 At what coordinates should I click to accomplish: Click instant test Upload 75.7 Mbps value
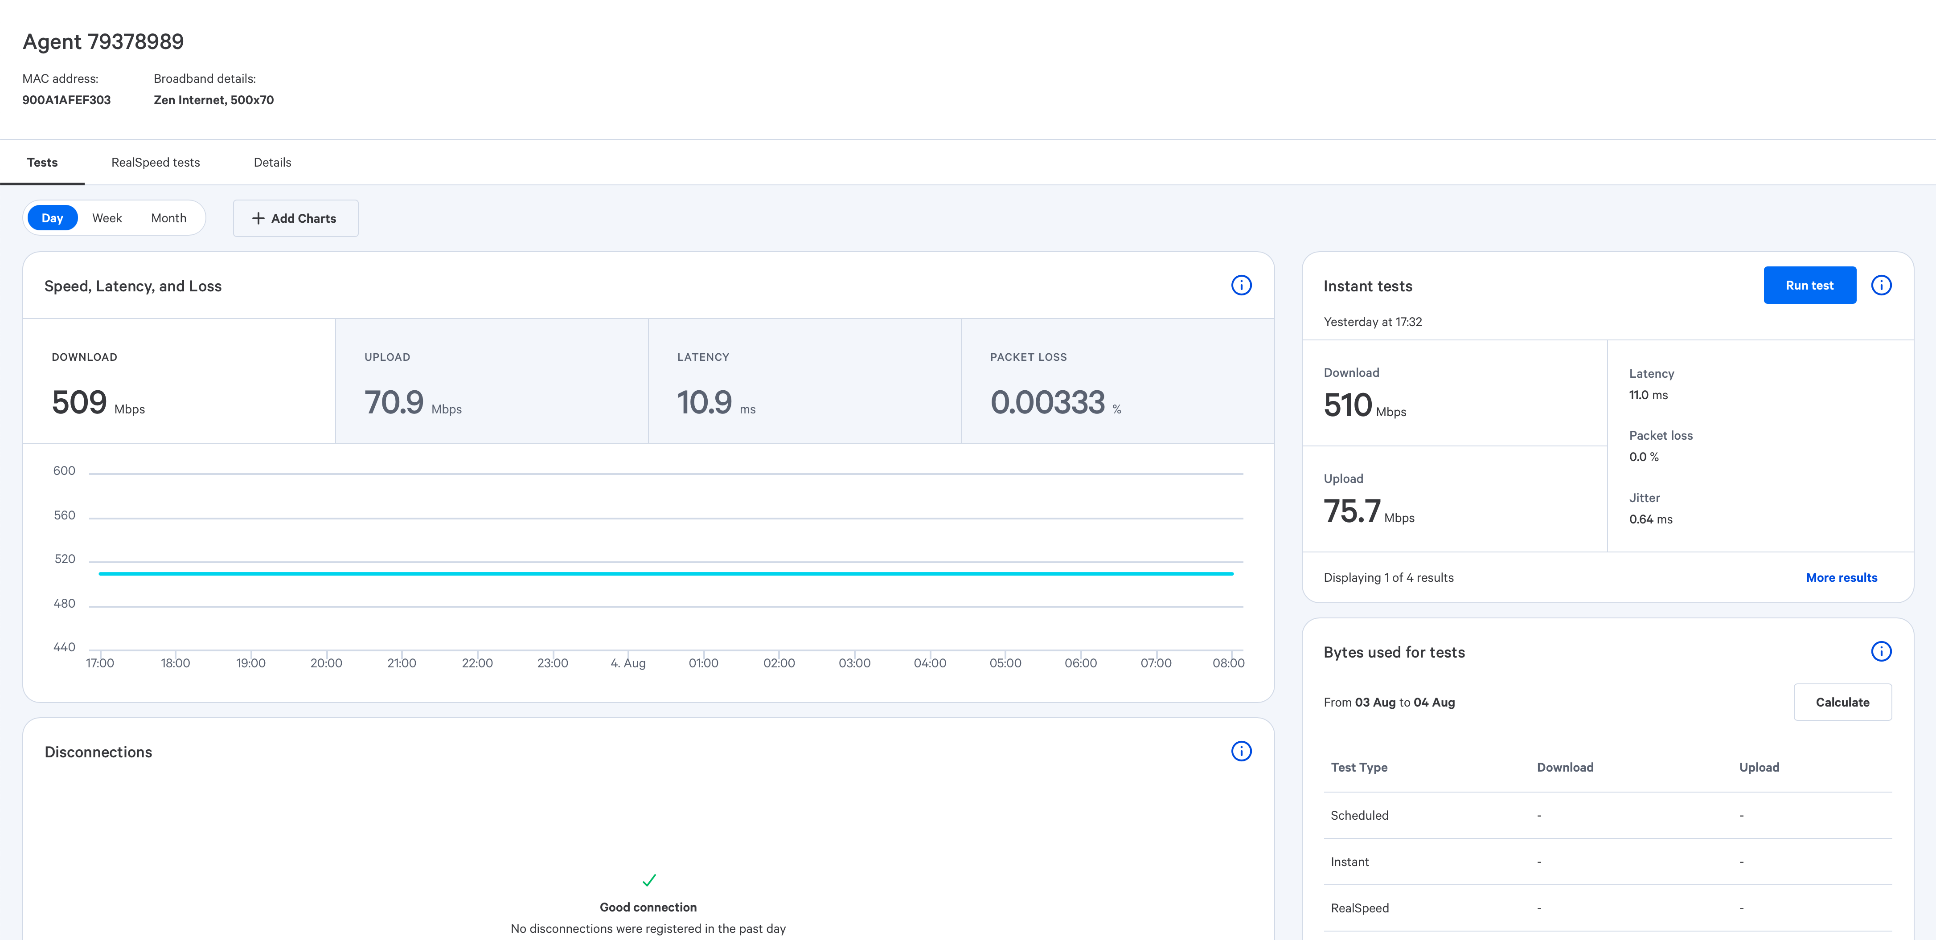tap(1369, 512)
